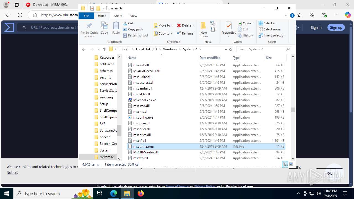354x199 pixels.
Task: Click the msconfig.exe file icon
Action: (x=130, y=117)
